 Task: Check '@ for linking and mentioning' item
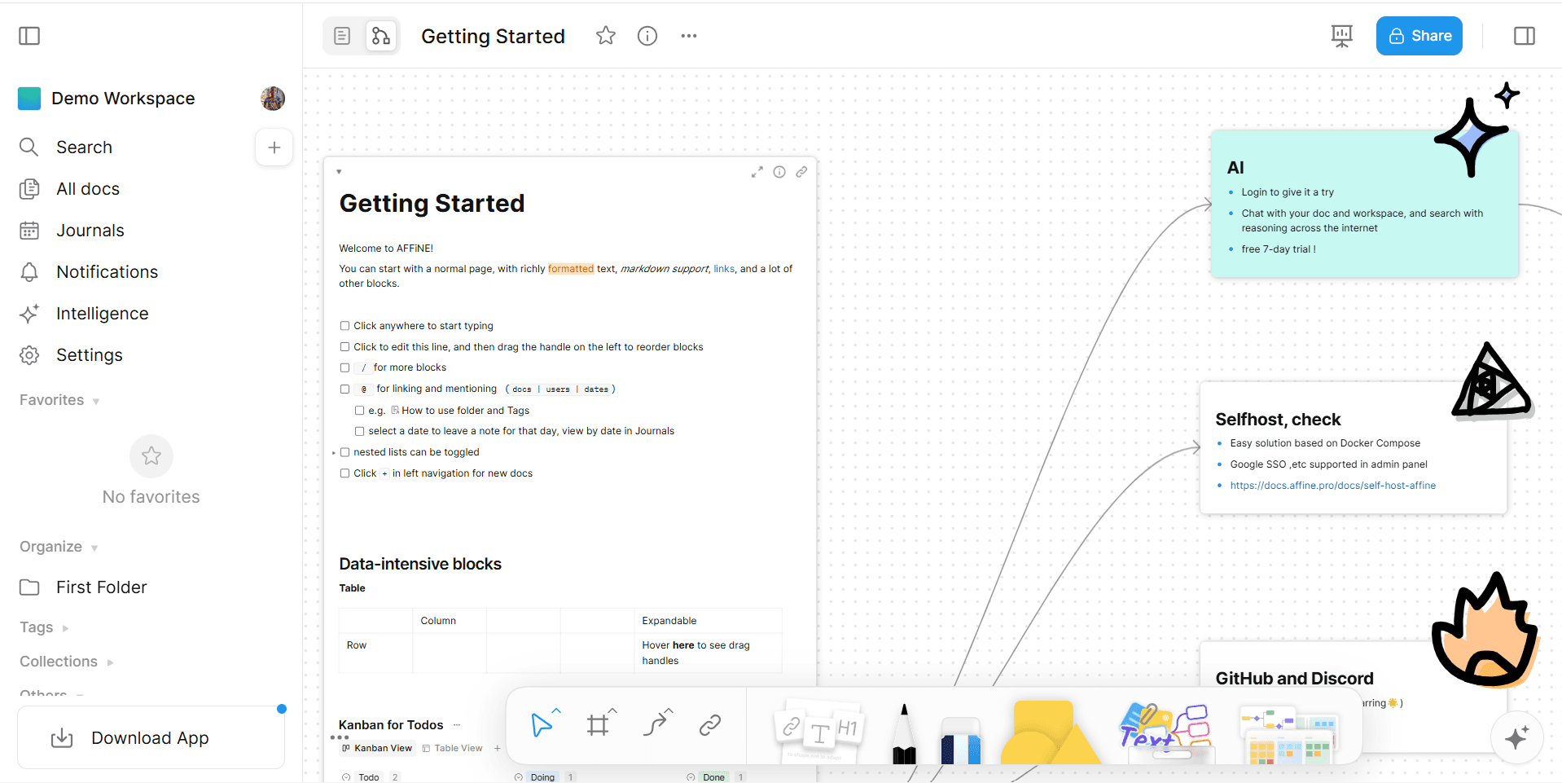coord(344,389)
